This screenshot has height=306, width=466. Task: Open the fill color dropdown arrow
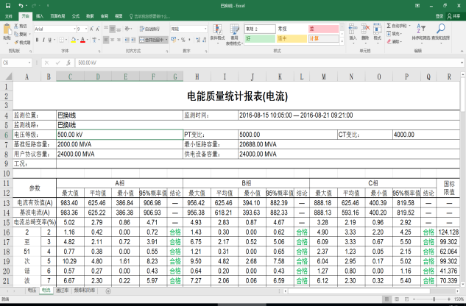click(x=77, y=40)
